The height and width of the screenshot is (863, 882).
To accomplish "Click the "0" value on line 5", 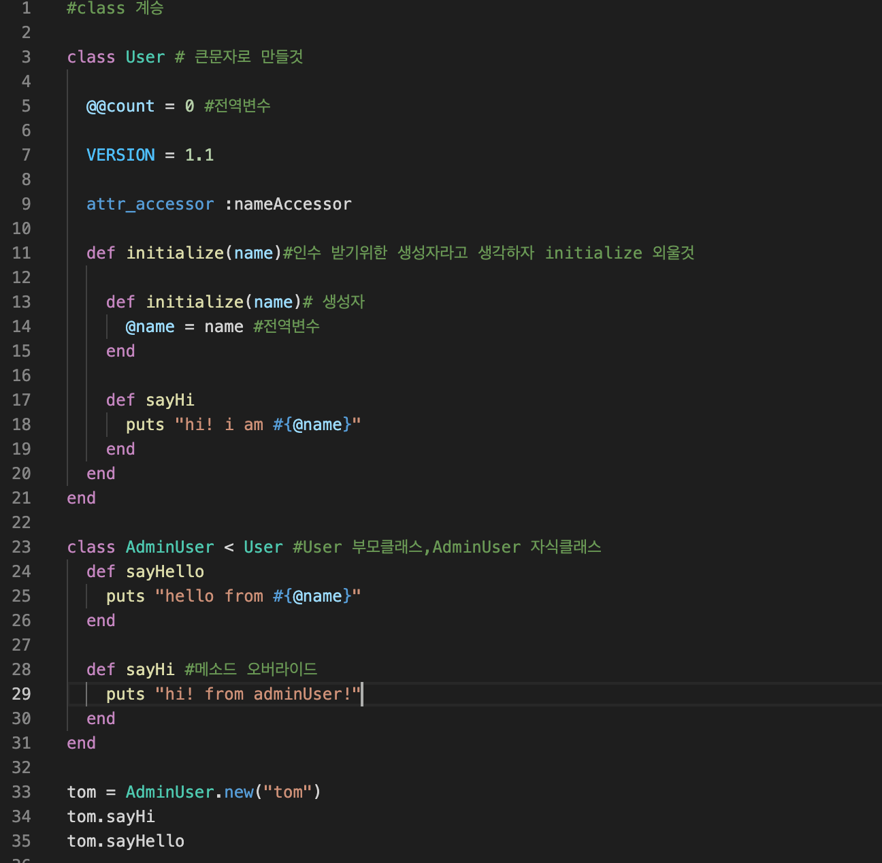I will [x=189, y=106].
